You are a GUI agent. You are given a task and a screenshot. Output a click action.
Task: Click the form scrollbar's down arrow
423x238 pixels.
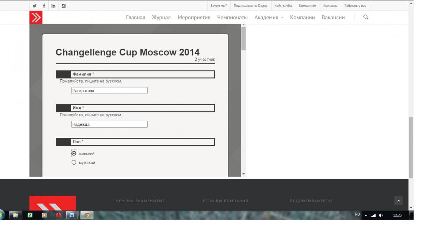[x=244, y=174]
